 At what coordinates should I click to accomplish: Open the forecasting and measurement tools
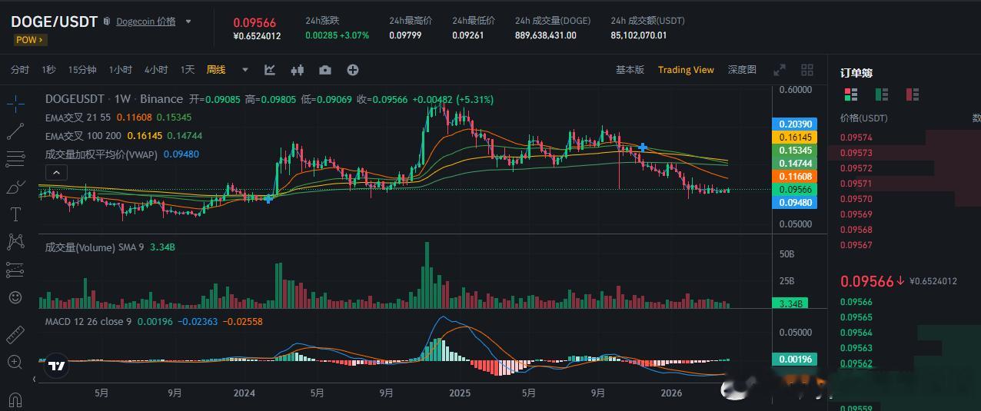click(x=15, y=270)
